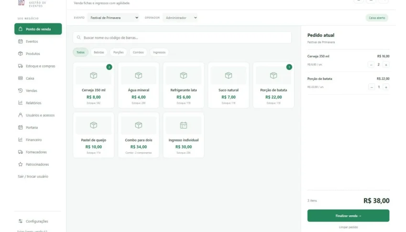
Task: Decrease Porção de batata quantity
Action: coord(371,87)
